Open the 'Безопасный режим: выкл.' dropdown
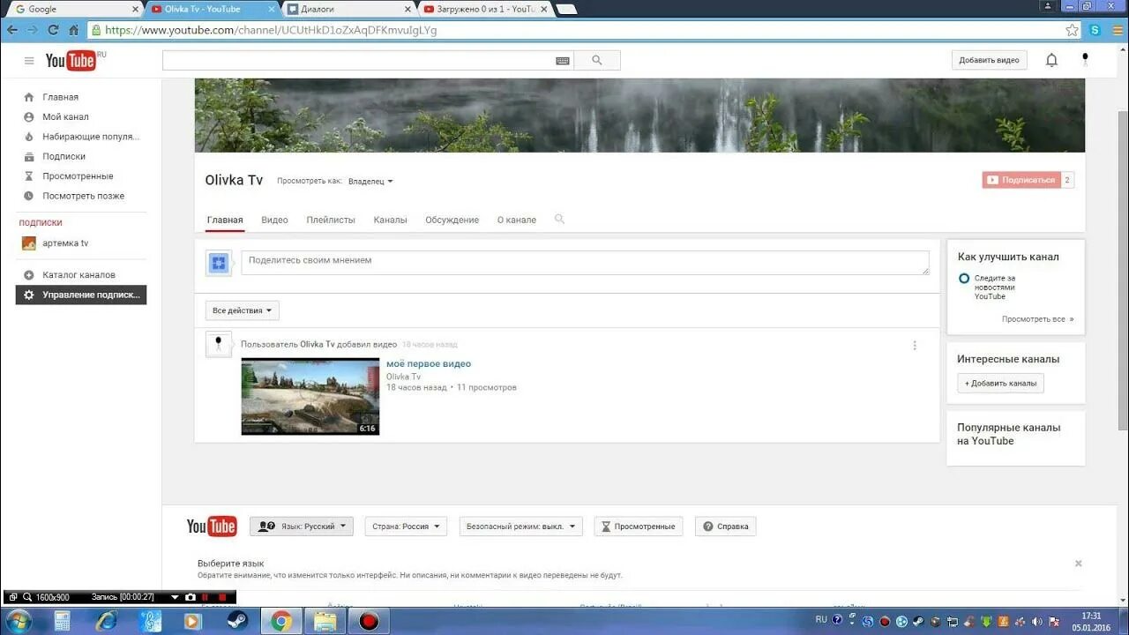Screen dimensions: 1129x635 point(521,527)
